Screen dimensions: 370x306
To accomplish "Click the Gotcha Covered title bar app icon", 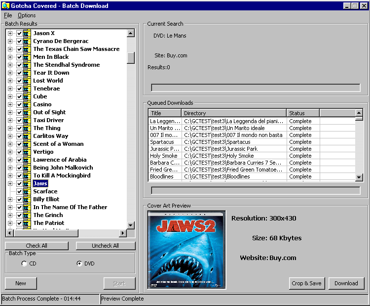I will [5, 5].
